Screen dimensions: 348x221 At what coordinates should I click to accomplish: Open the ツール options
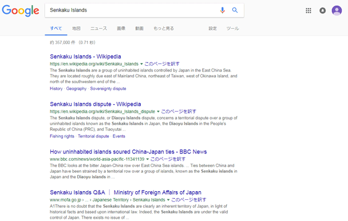232,29
